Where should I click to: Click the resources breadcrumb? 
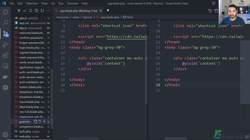click(x=62, y=17)
